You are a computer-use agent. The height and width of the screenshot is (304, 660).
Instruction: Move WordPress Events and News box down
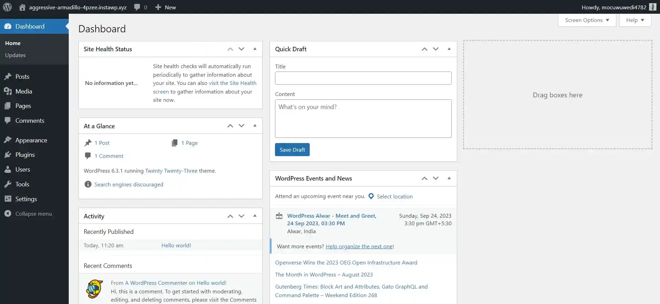coord(436,178)
